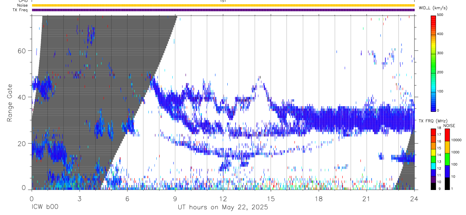
Task: Click the red top swatch in NOISE legend
Action: [447, 135]
